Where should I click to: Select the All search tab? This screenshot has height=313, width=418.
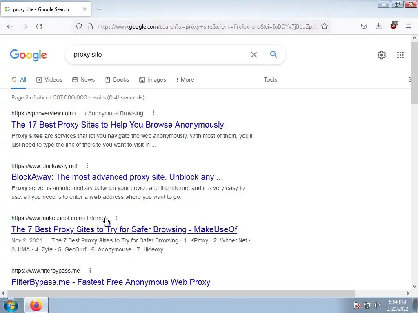(19, 79)
